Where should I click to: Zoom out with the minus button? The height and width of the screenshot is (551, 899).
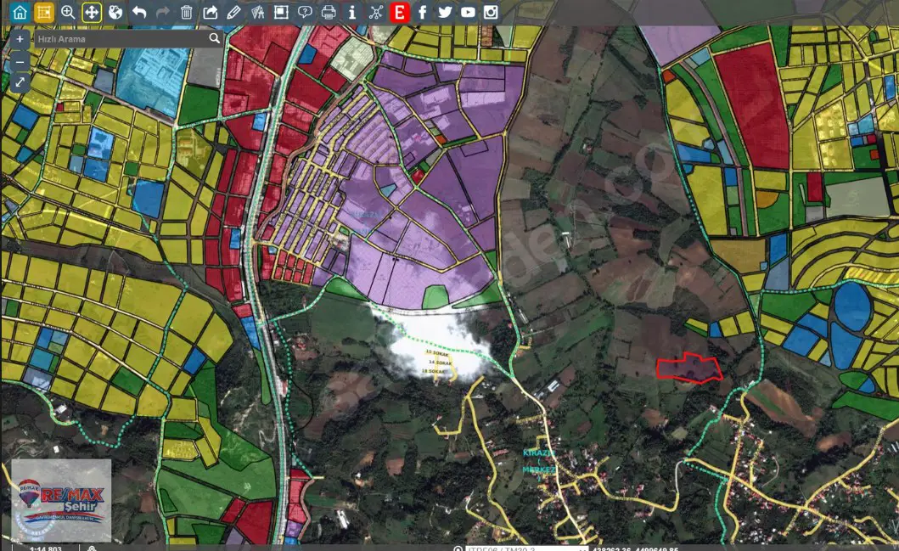coord(20,61)
